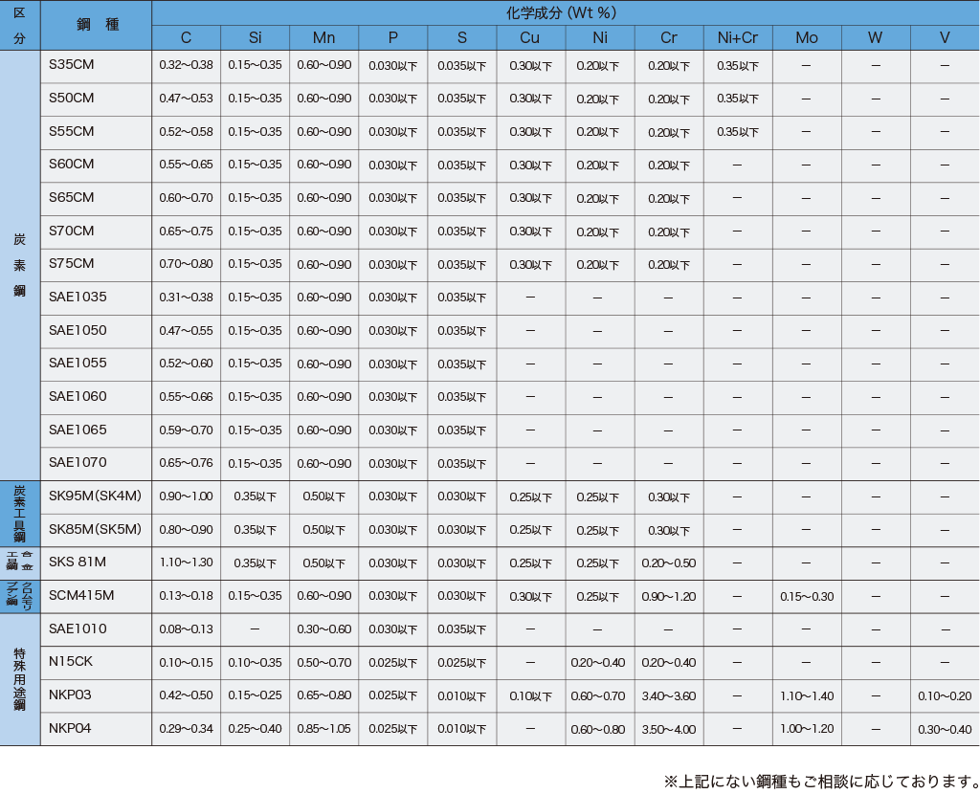This screenshot has width=980, height=794.
Task: Click the N15CK grade name
Action: pos(71,662)
